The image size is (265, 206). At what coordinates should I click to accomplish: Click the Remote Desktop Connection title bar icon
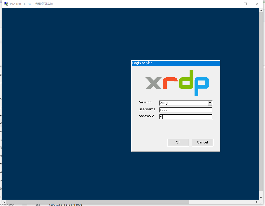click(6, 4)
